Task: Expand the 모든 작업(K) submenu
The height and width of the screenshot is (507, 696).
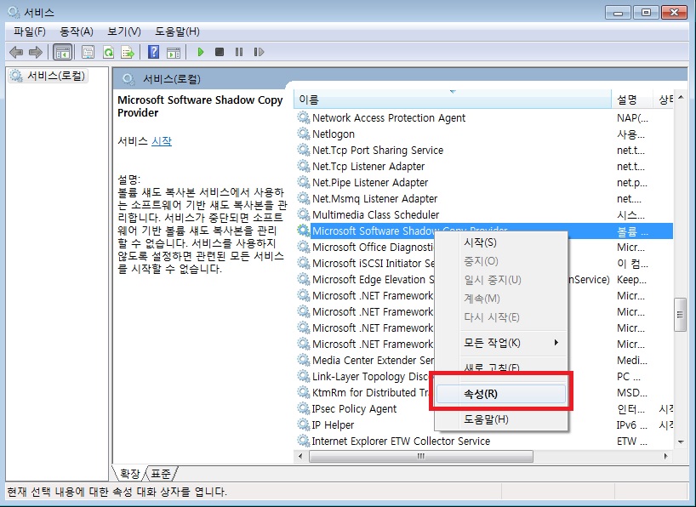Action: click(500, 343)
